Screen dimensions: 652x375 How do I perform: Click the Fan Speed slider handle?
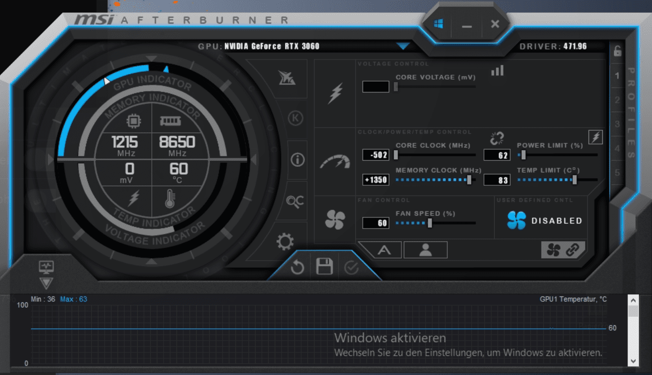(430, 223)
